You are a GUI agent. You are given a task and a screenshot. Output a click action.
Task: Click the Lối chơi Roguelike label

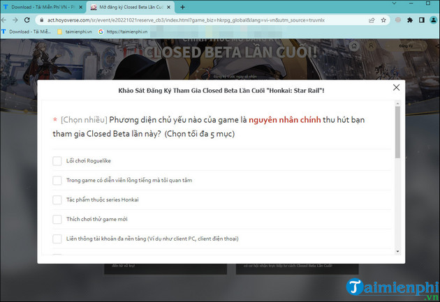click(89, 161)
